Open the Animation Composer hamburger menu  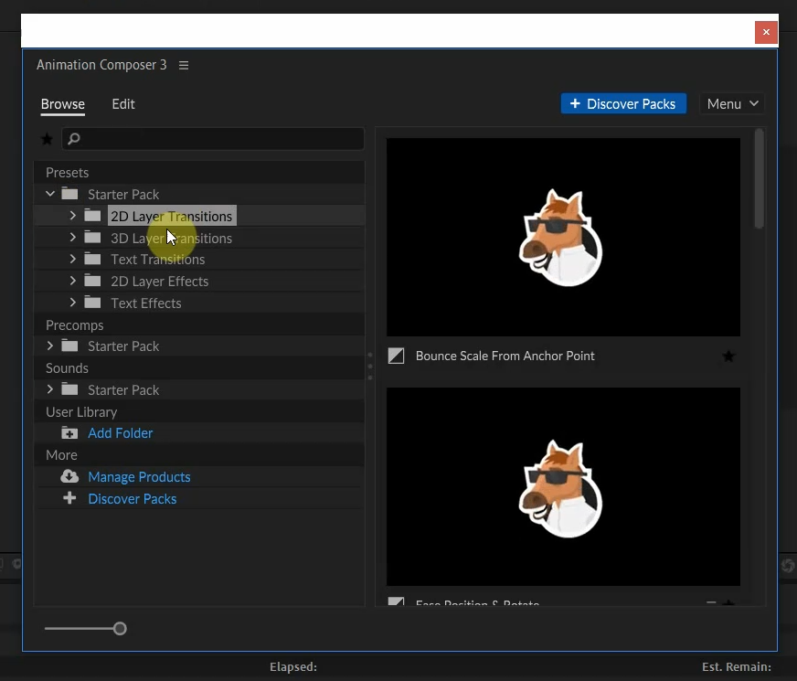(184, 64)
